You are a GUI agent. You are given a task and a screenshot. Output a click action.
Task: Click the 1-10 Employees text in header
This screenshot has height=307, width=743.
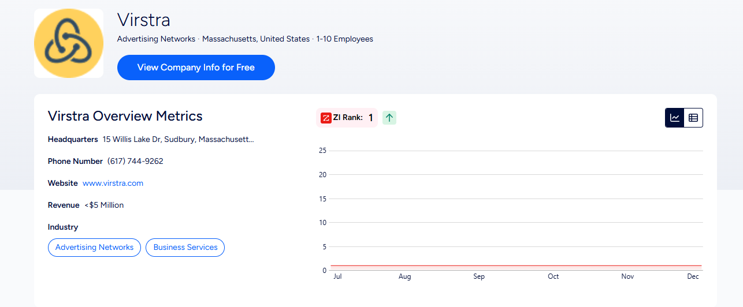344,39
